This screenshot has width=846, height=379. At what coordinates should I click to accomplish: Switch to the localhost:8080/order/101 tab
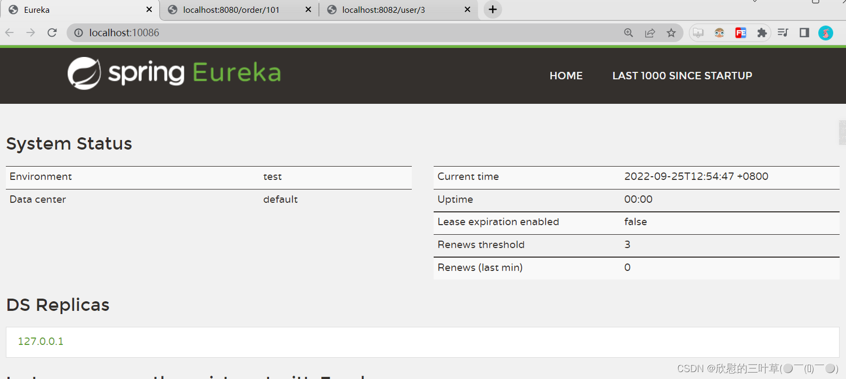click(239, 10)
